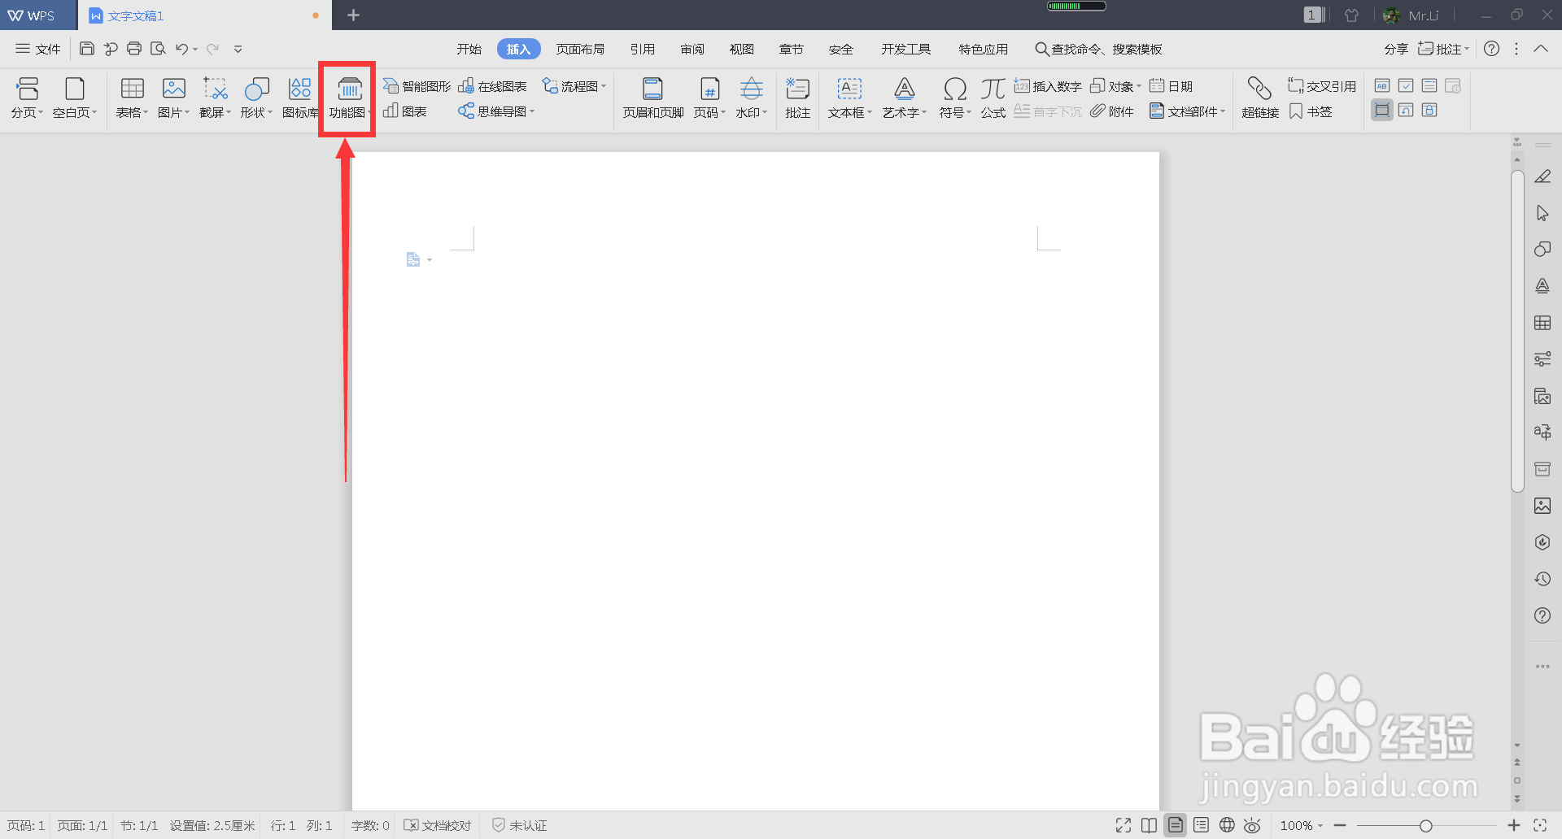Open the 文件 menu
1562x839 pixels.
[38, 49]
